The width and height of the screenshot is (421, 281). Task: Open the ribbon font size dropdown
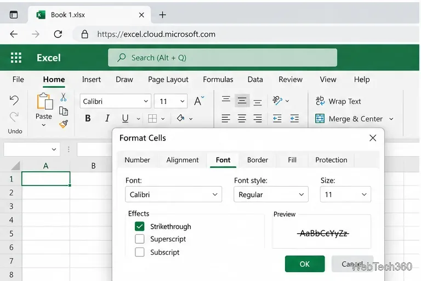[183, 102]
